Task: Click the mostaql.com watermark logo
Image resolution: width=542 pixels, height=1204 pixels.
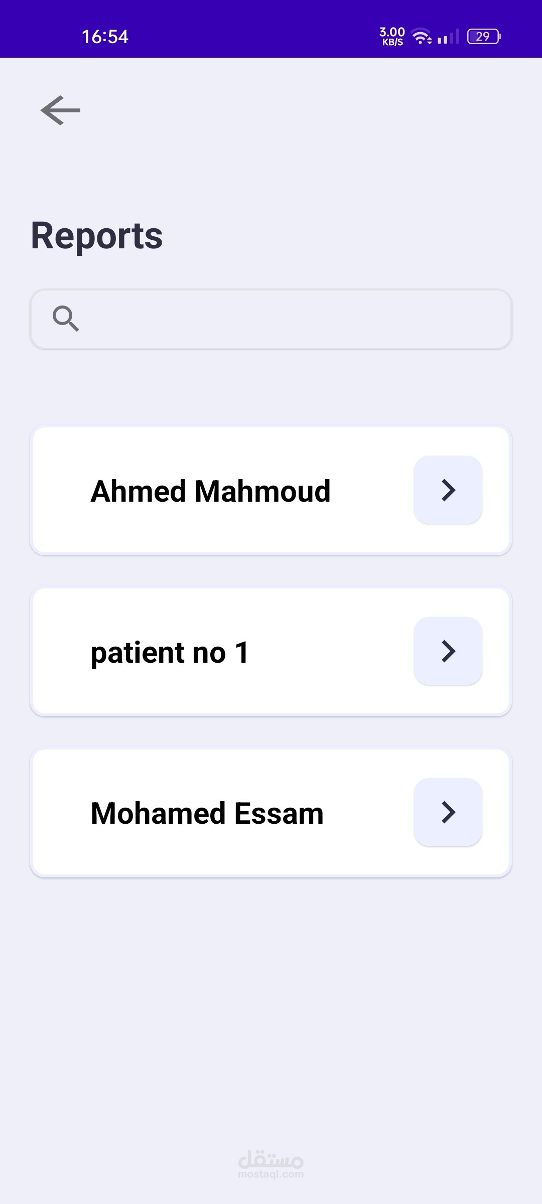Action: 271,1163
